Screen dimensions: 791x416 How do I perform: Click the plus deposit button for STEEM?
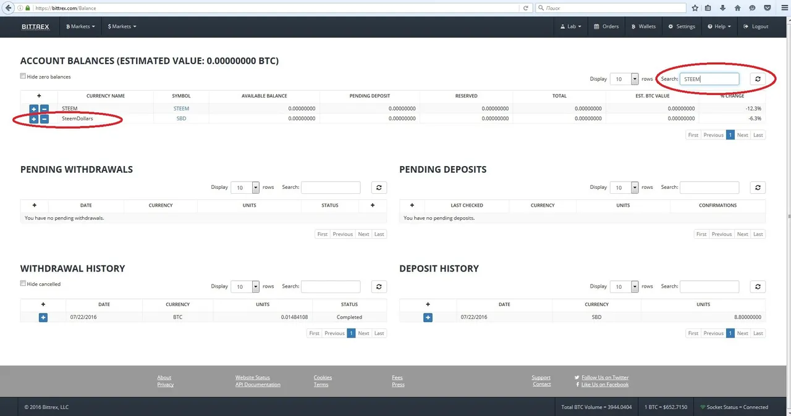[x=34, y=109]
